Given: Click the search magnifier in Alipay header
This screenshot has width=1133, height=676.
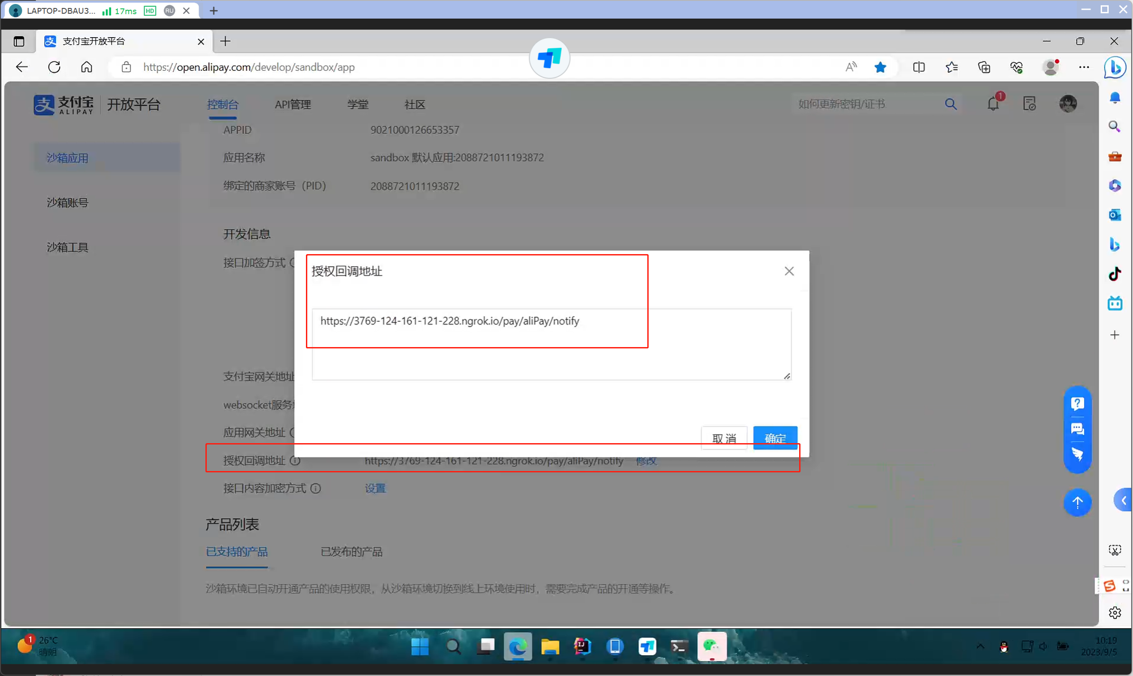Looking at the screenshot, I should (950, 104).
